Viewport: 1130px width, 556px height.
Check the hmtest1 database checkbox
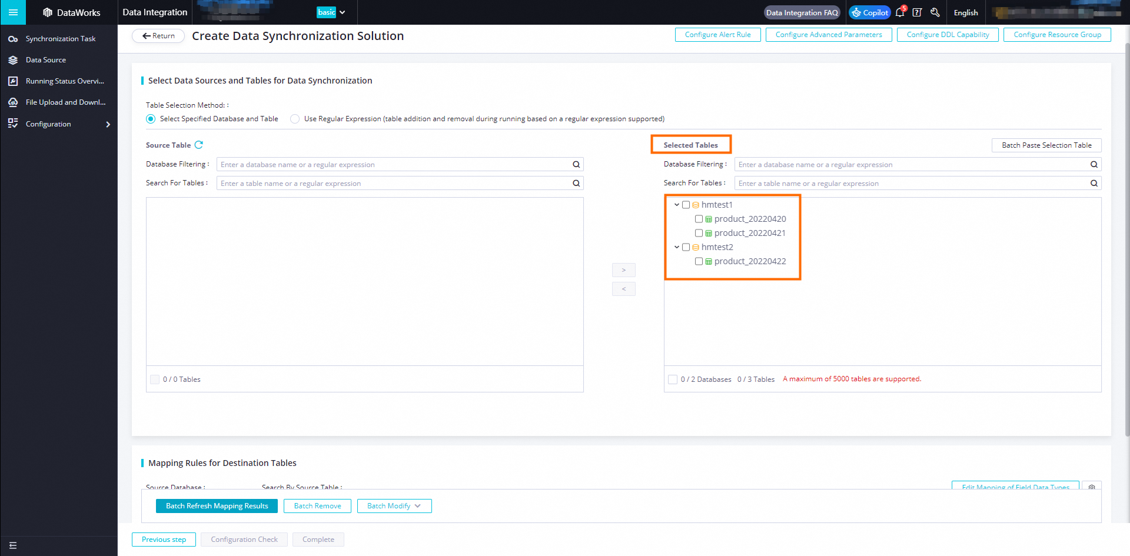[x=686, y=205]
